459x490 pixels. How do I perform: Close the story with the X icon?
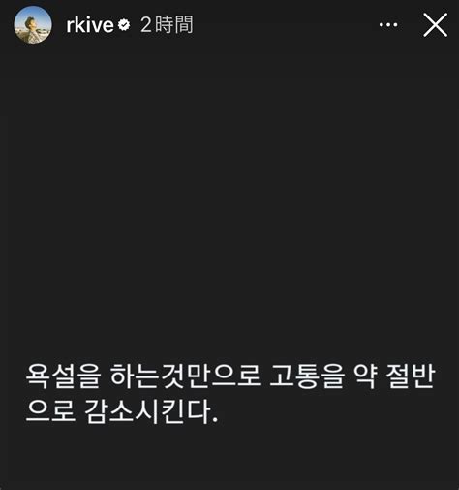[x=436, y=25]
